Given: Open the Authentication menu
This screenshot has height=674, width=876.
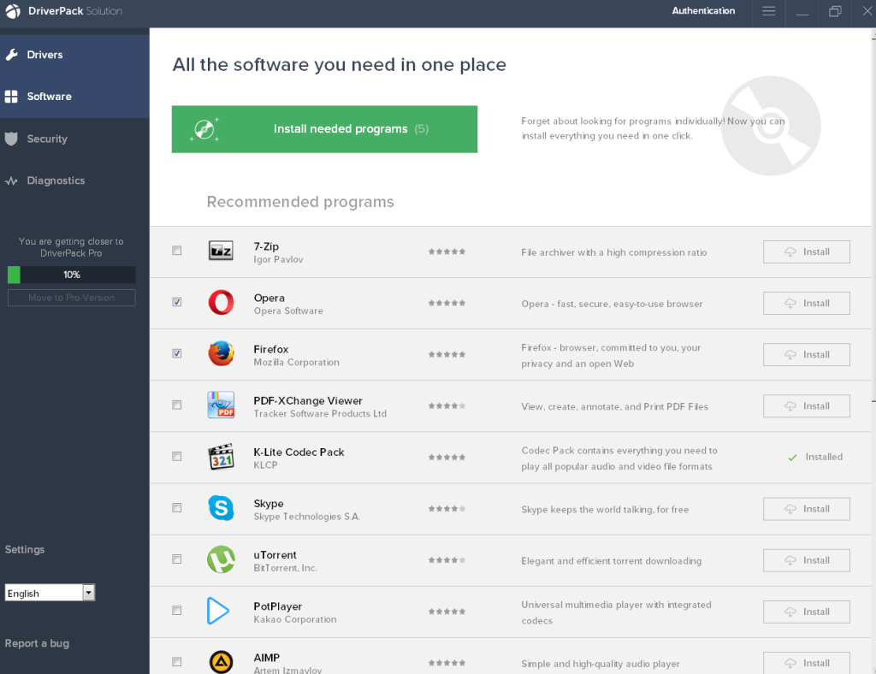Looking at the screenshot, I should click(x=703, y=10).
